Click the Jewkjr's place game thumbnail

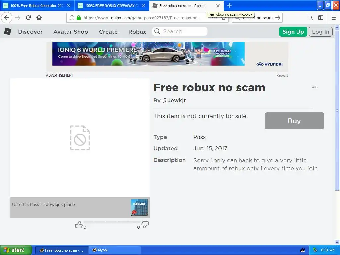139,208
